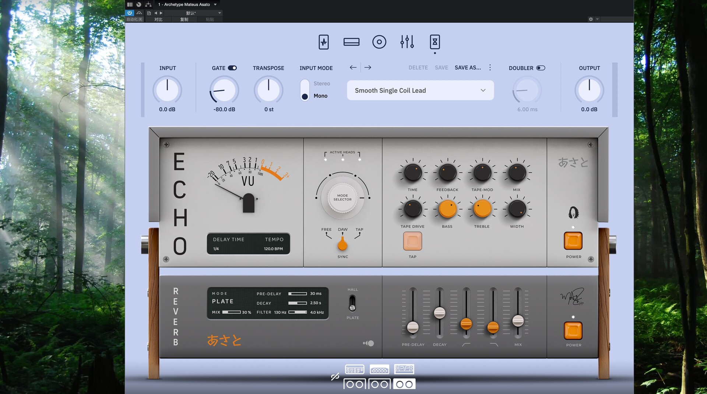Viewport: 707px width, 394px height.
Task: Click the reverb Mix fader handle
Action: (518, 320)
